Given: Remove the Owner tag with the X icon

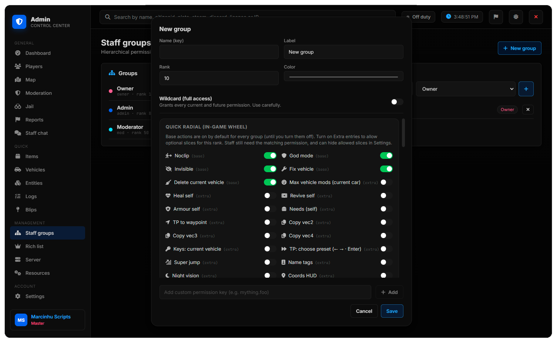Looking at the screenshot, I should (x=528, y=110).
